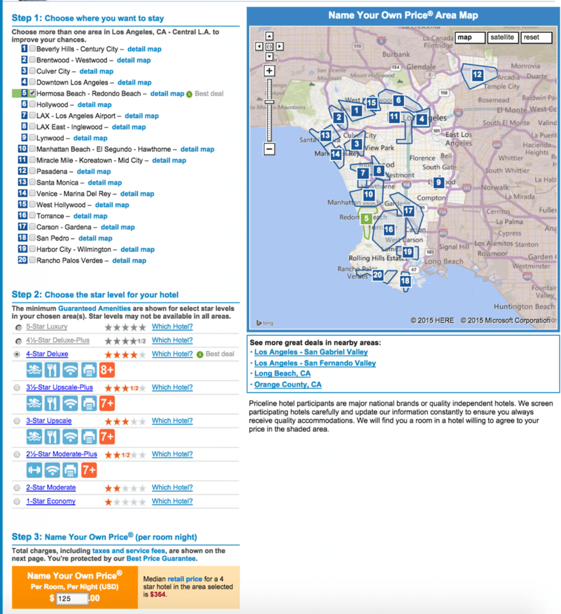The image size is (561, 614).
Task: Click the wifi icon under 3½-Star Upscale-Plus
Action: (x=70, y=403)
